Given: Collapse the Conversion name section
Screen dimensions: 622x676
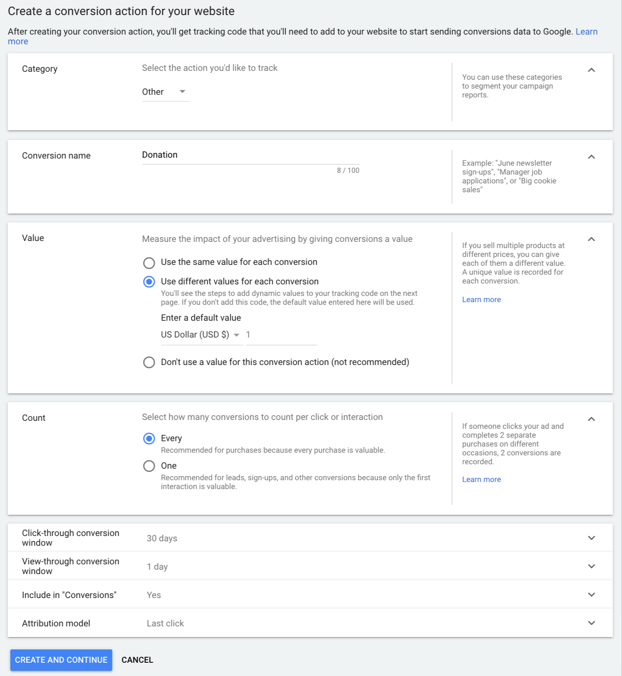Looking at the screenshot, I should coord(591,157).
